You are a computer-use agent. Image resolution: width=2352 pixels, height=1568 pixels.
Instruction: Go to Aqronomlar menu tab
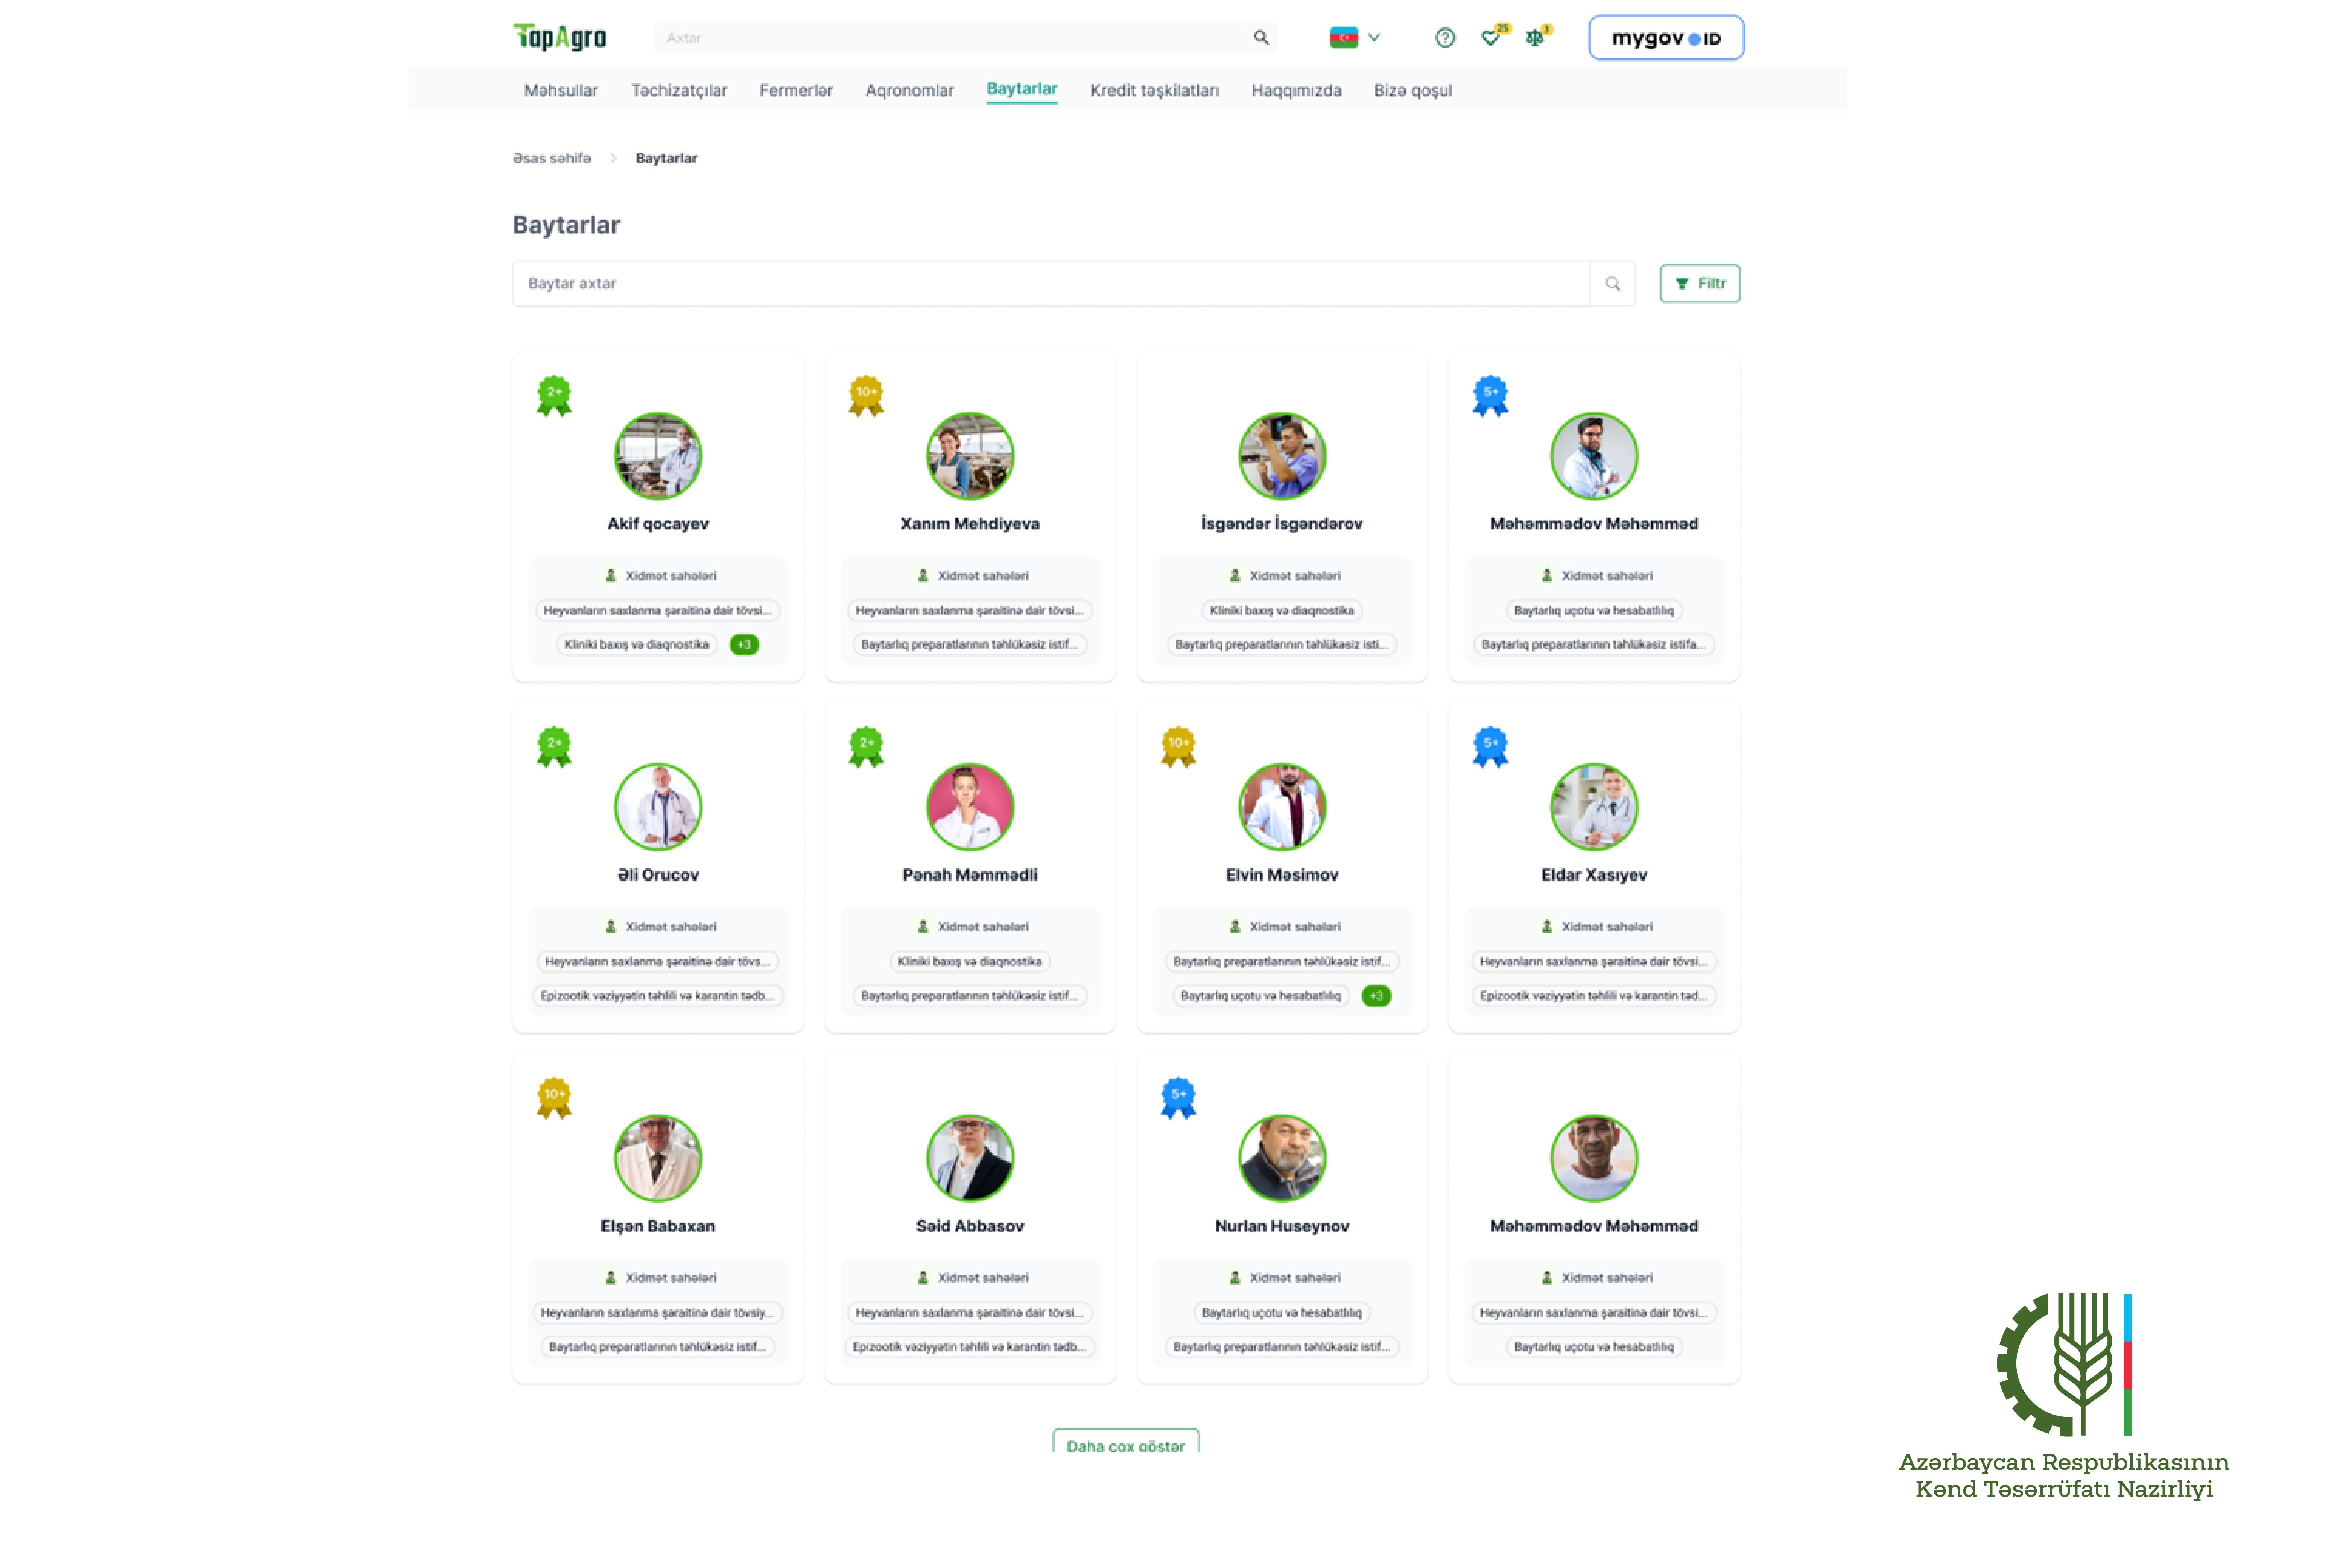(909, 90)
